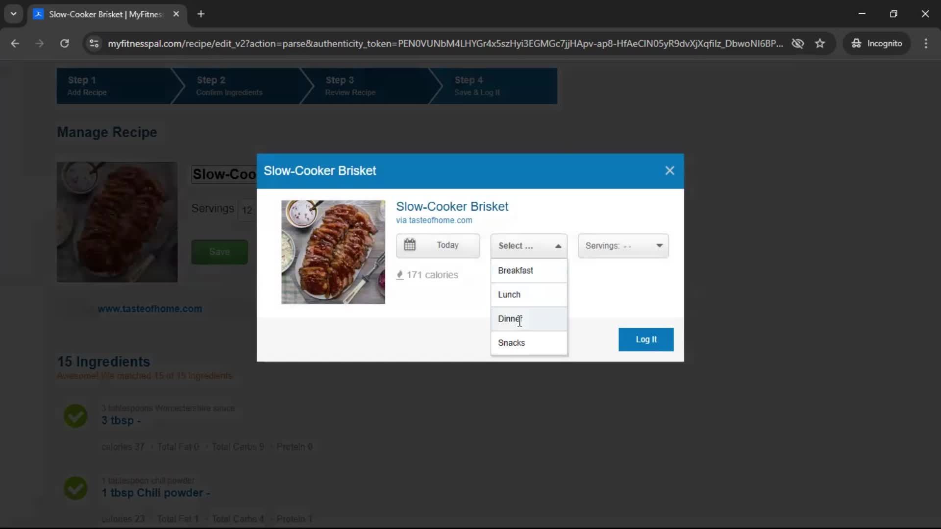941x529 pixels.
Task: Open www.tasteofhome.com source link
Action: (x=150, y=309)
